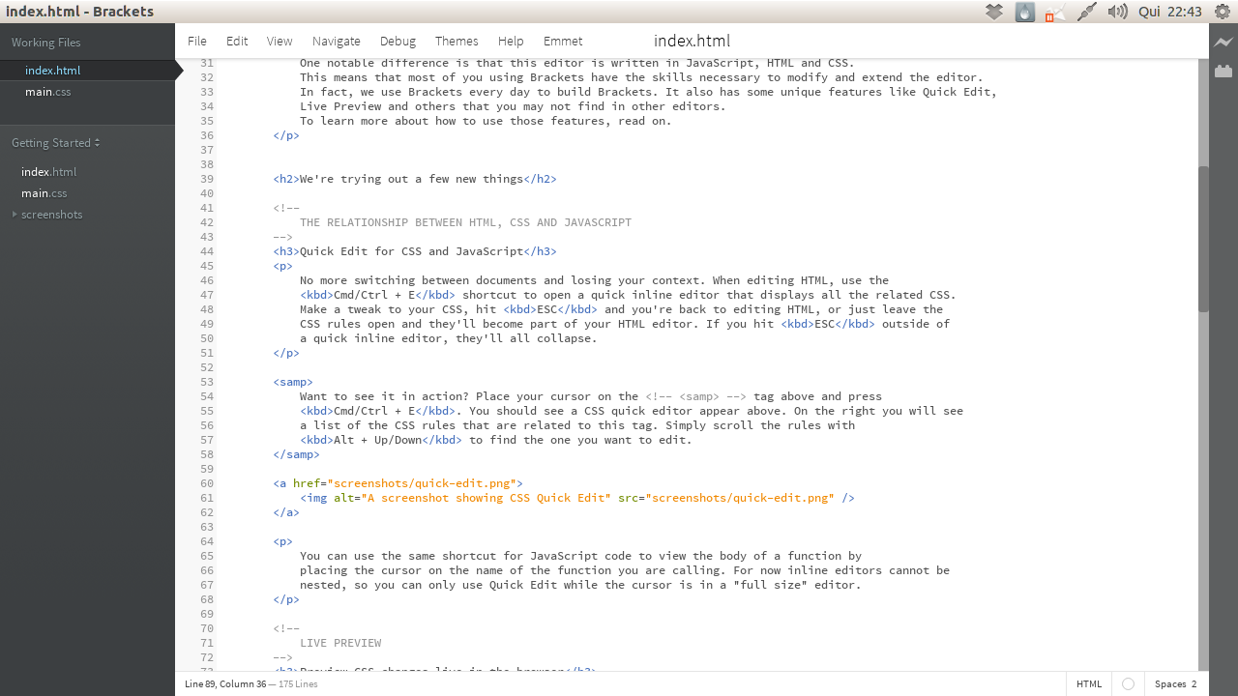Viewport: 1238px width, 696px height.
Task: Click line number 60 in gutter
Action: 207,483
